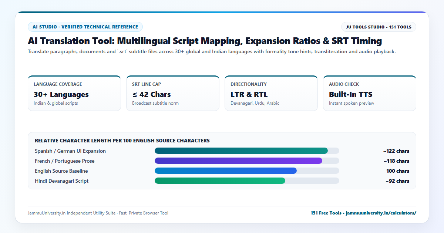The height and width of the screenshot is (233, 444).
Task: Click the English Source Baseline label
Action: pyautogui.click(x=61, y=171)
